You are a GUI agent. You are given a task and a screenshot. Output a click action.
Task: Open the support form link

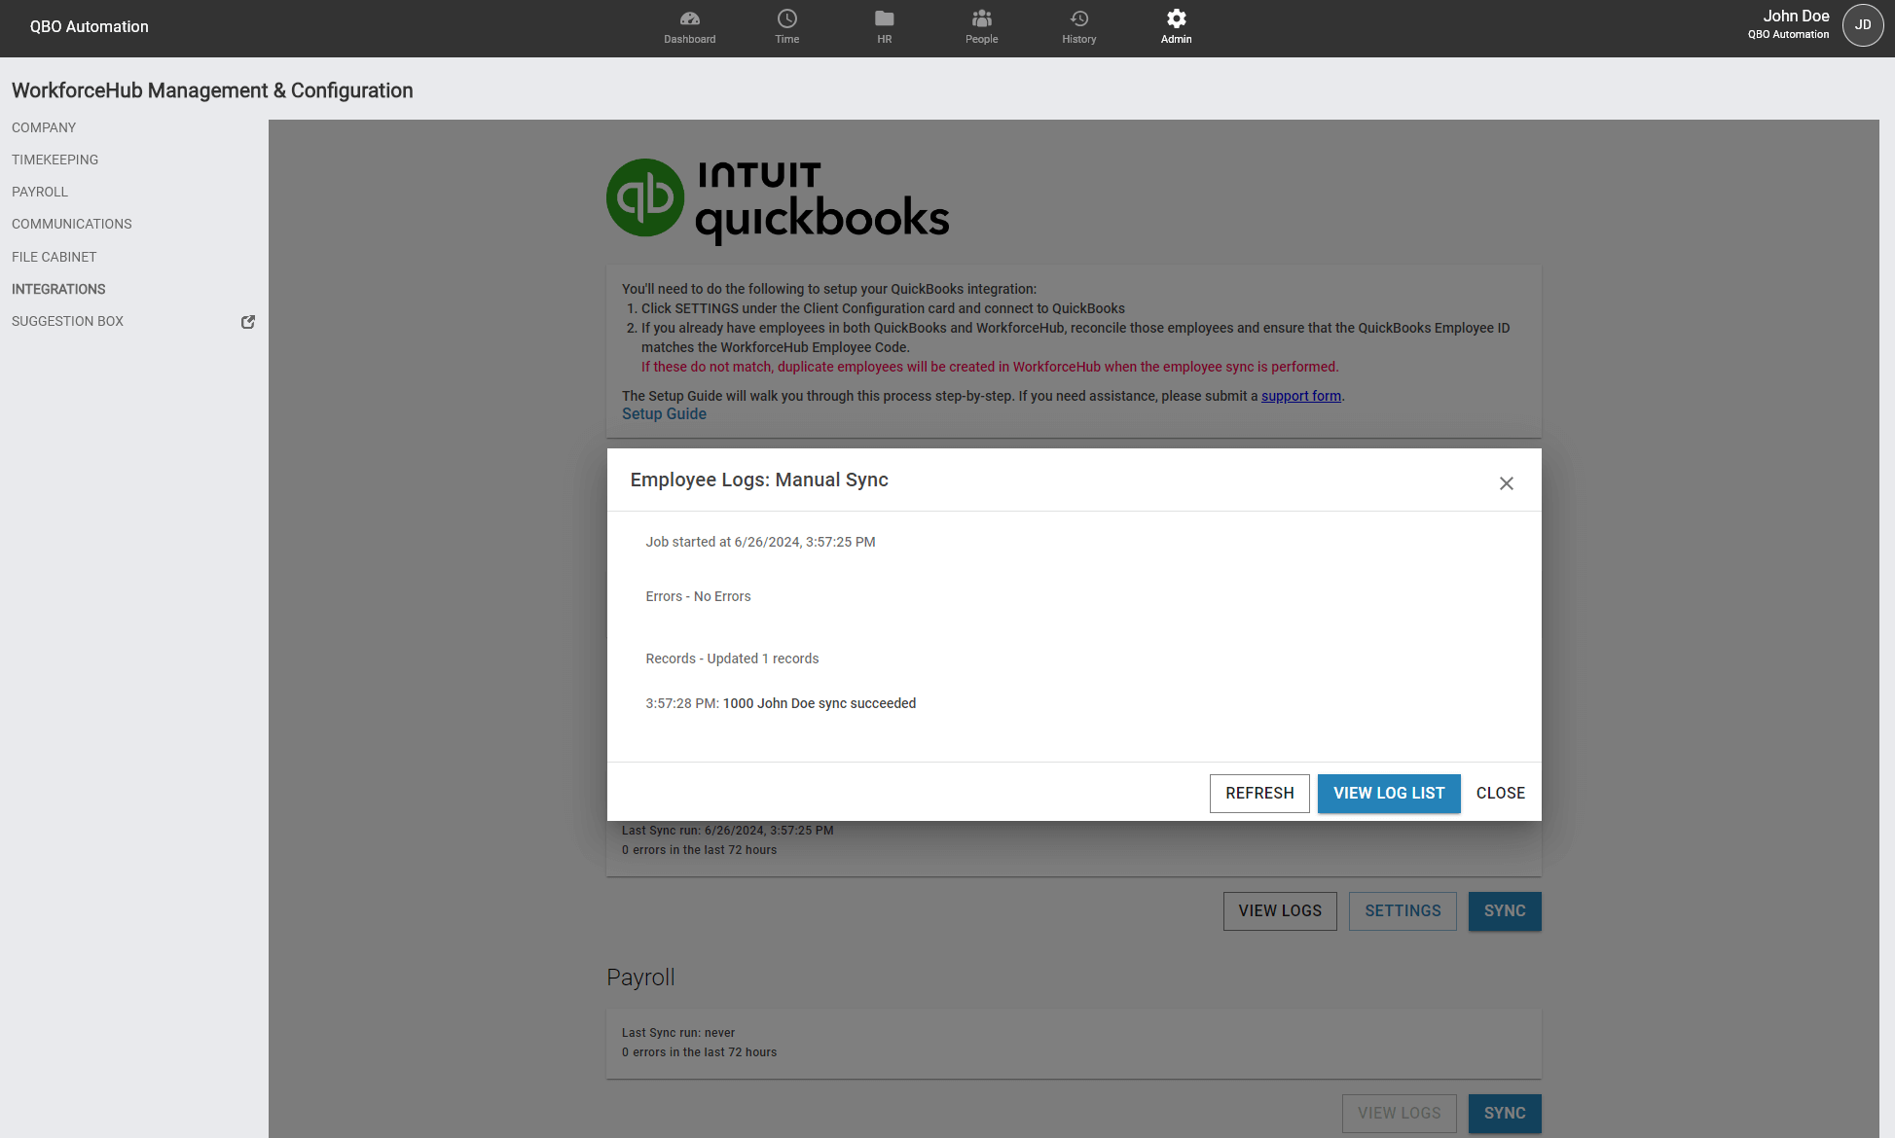1300,396
